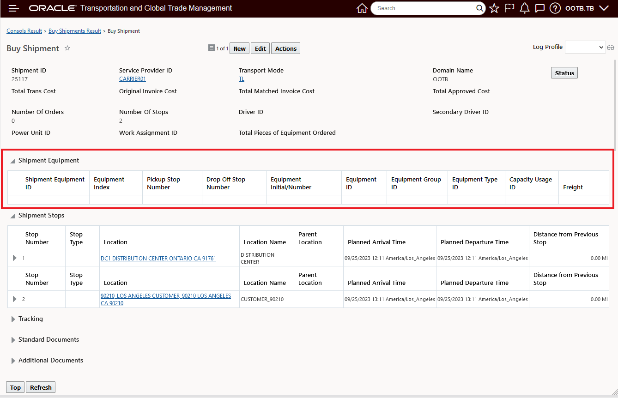Collapse the Shipment Stops section

(13, 216)
